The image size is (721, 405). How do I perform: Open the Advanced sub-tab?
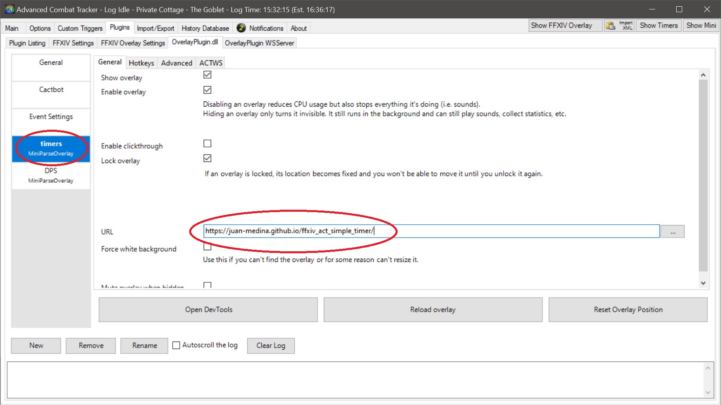point(177,63)
